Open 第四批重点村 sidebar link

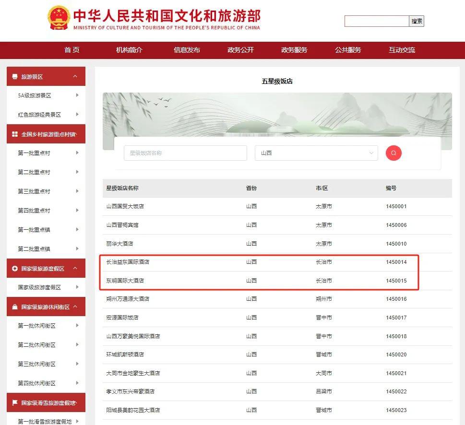pyautogui.click(x=34, y=211)
